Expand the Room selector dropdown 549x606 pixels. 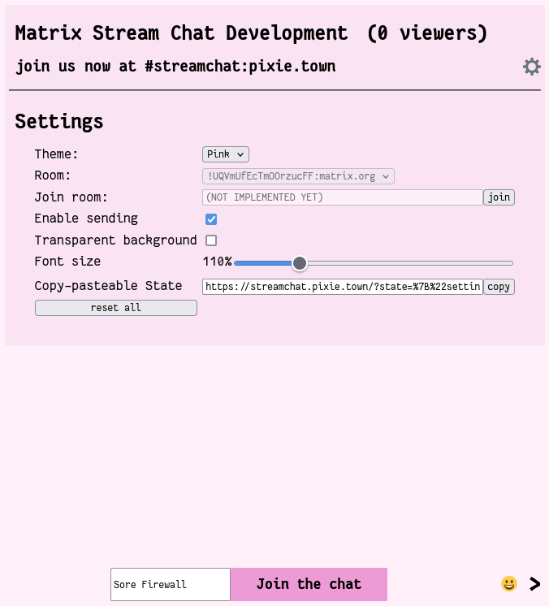pyautogui.click(x=298, y=175)
